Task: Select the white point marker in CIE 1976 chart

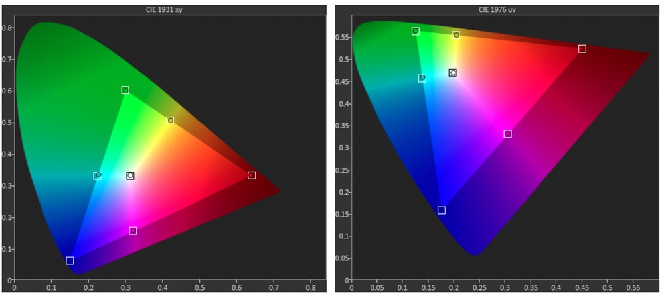Action: (x=453, y=73)
